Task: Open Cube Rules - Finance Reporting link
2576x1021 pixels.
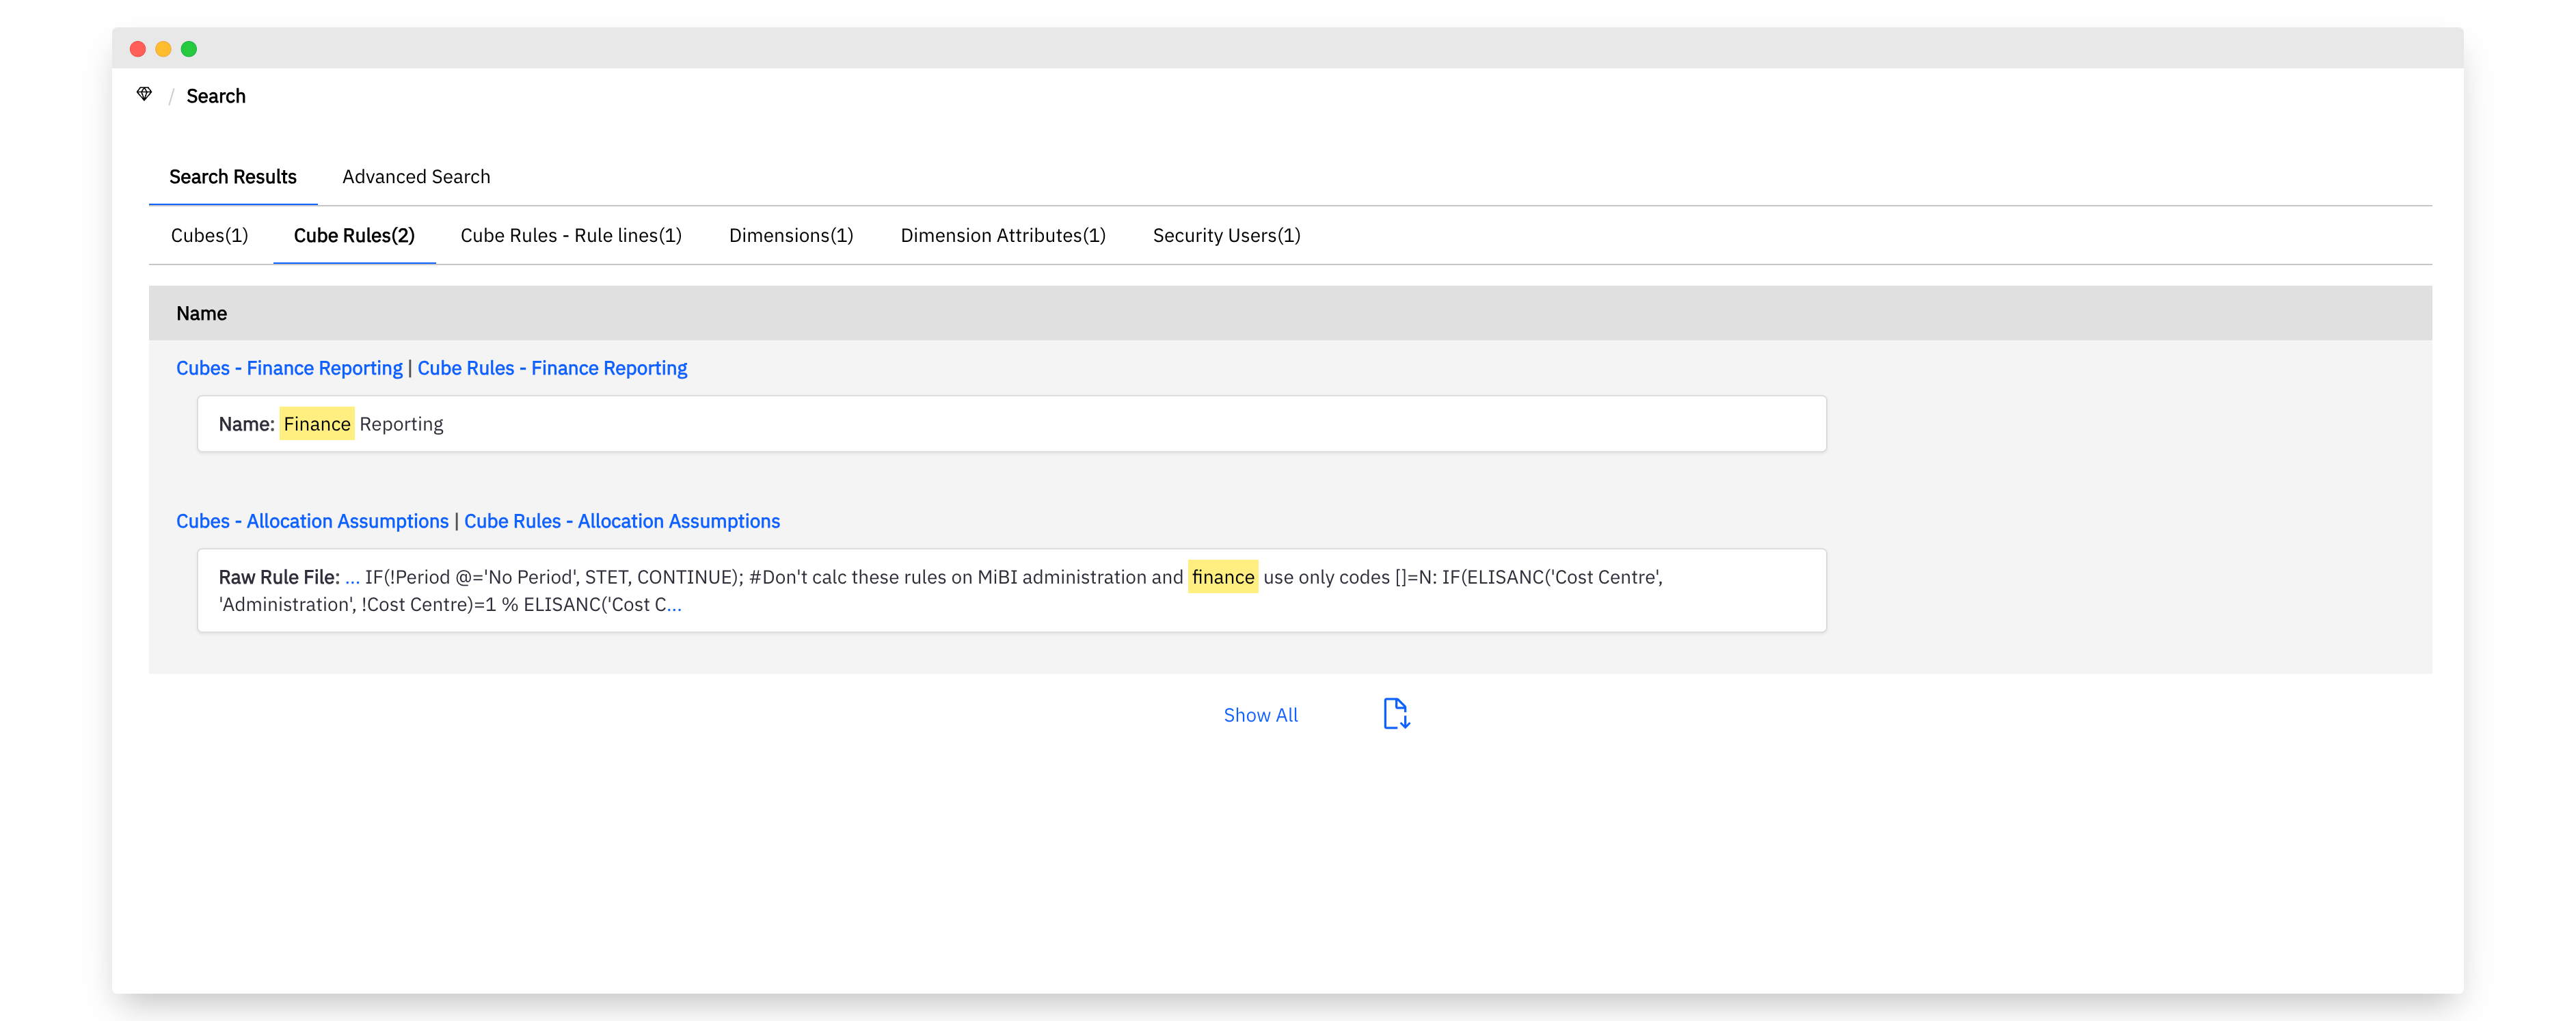Action: (552, 368)
